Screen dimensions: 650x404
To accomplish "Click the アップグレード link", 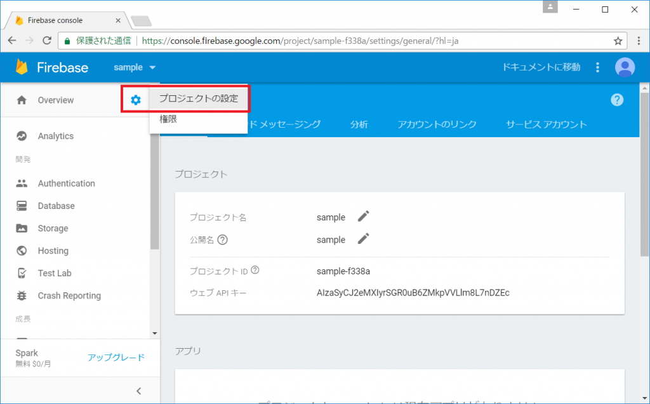I will [x=116, y=357].
